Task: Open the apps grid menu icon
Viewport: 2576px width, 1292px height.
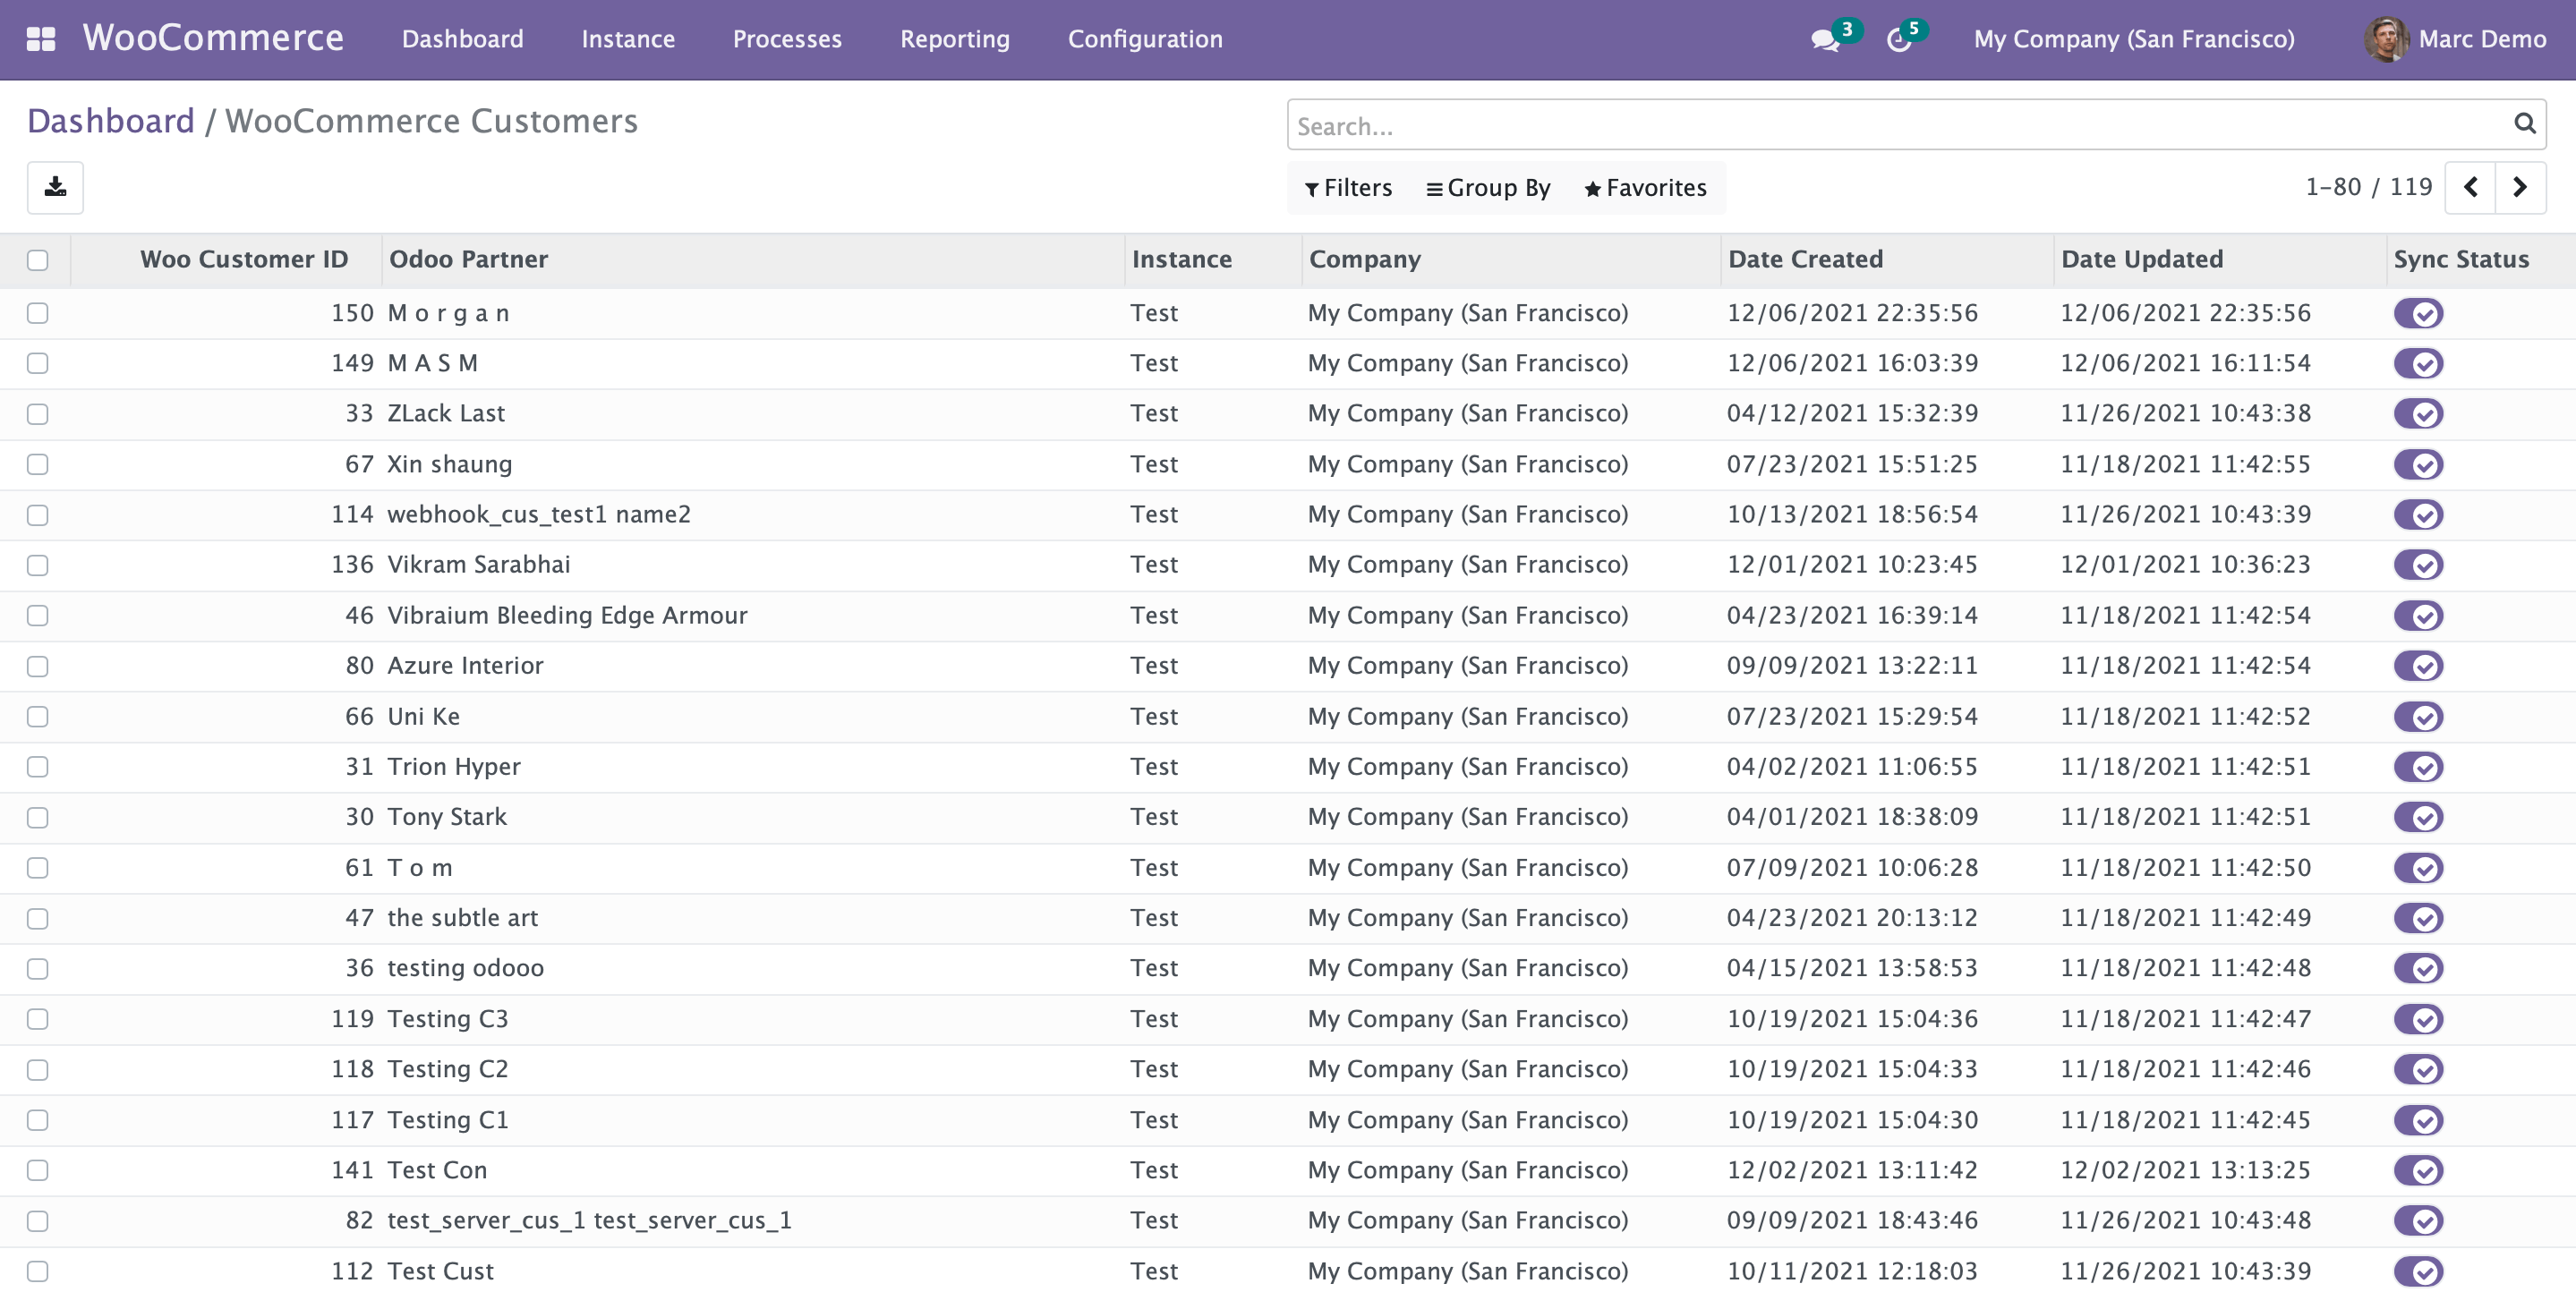Action: pos(41,39)
